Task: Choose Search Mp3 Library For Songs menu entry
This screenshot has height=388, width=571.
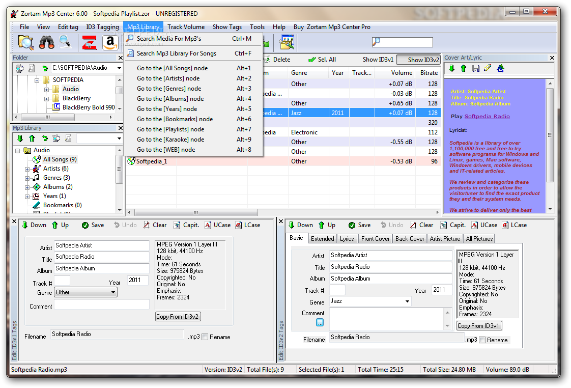Action: coord(193,53)
